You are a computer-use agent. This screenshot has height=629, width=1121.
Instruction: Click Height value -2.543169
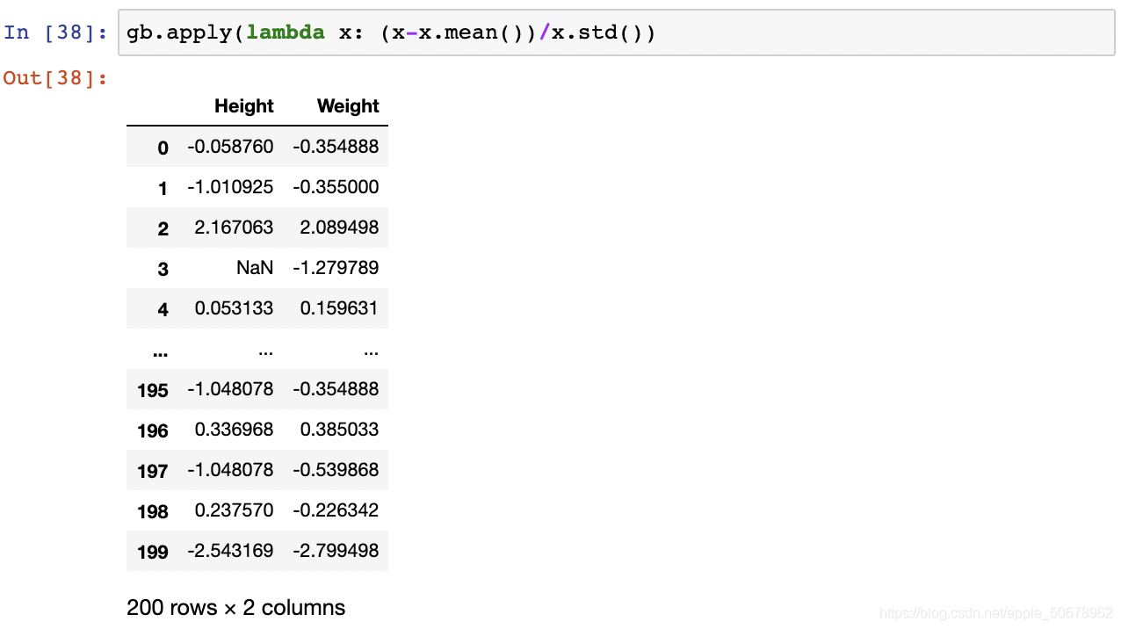pos(230,551)
